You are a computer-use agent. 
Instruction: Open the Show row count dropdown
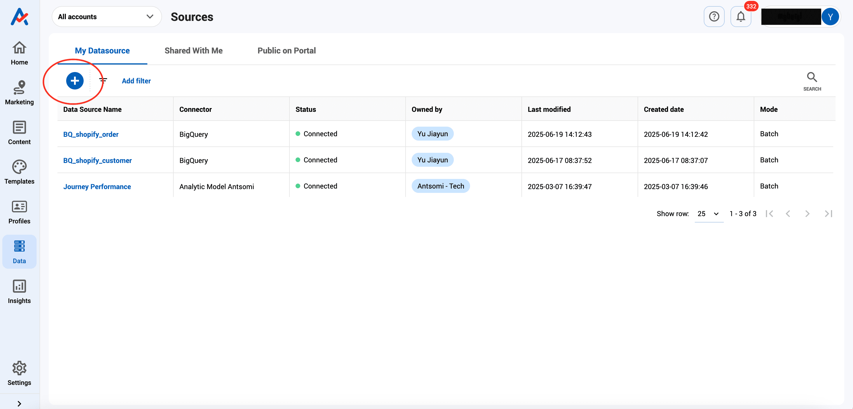click(708, 214)
